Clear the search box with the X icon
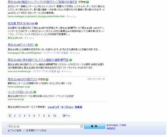168x137 pixels. 82,127
